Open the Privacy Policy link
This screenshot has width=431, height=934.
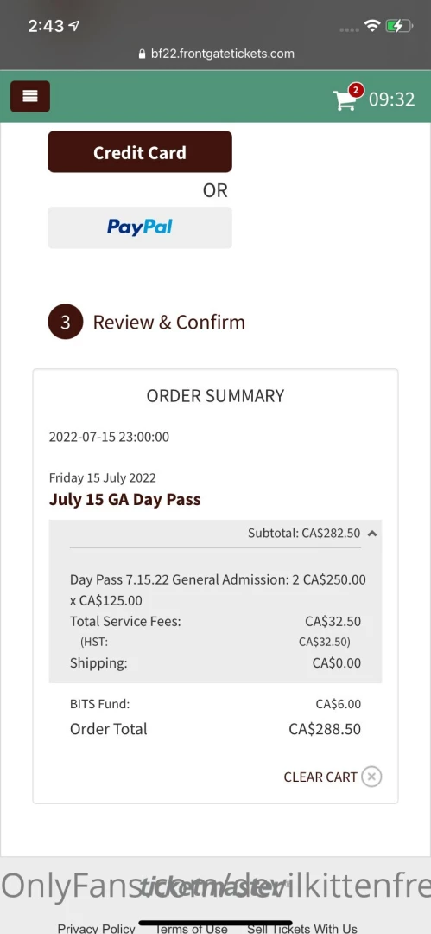coord(97,929)
